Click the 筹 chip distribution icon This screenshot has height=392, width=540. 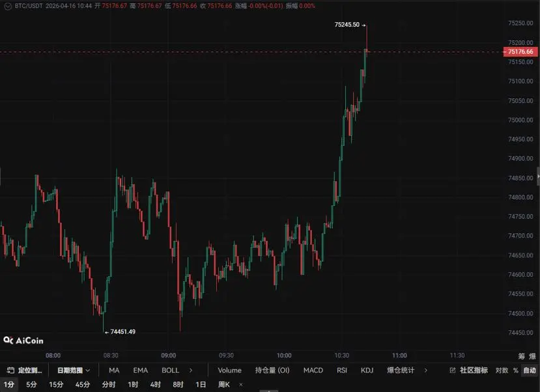pos(522,356)
